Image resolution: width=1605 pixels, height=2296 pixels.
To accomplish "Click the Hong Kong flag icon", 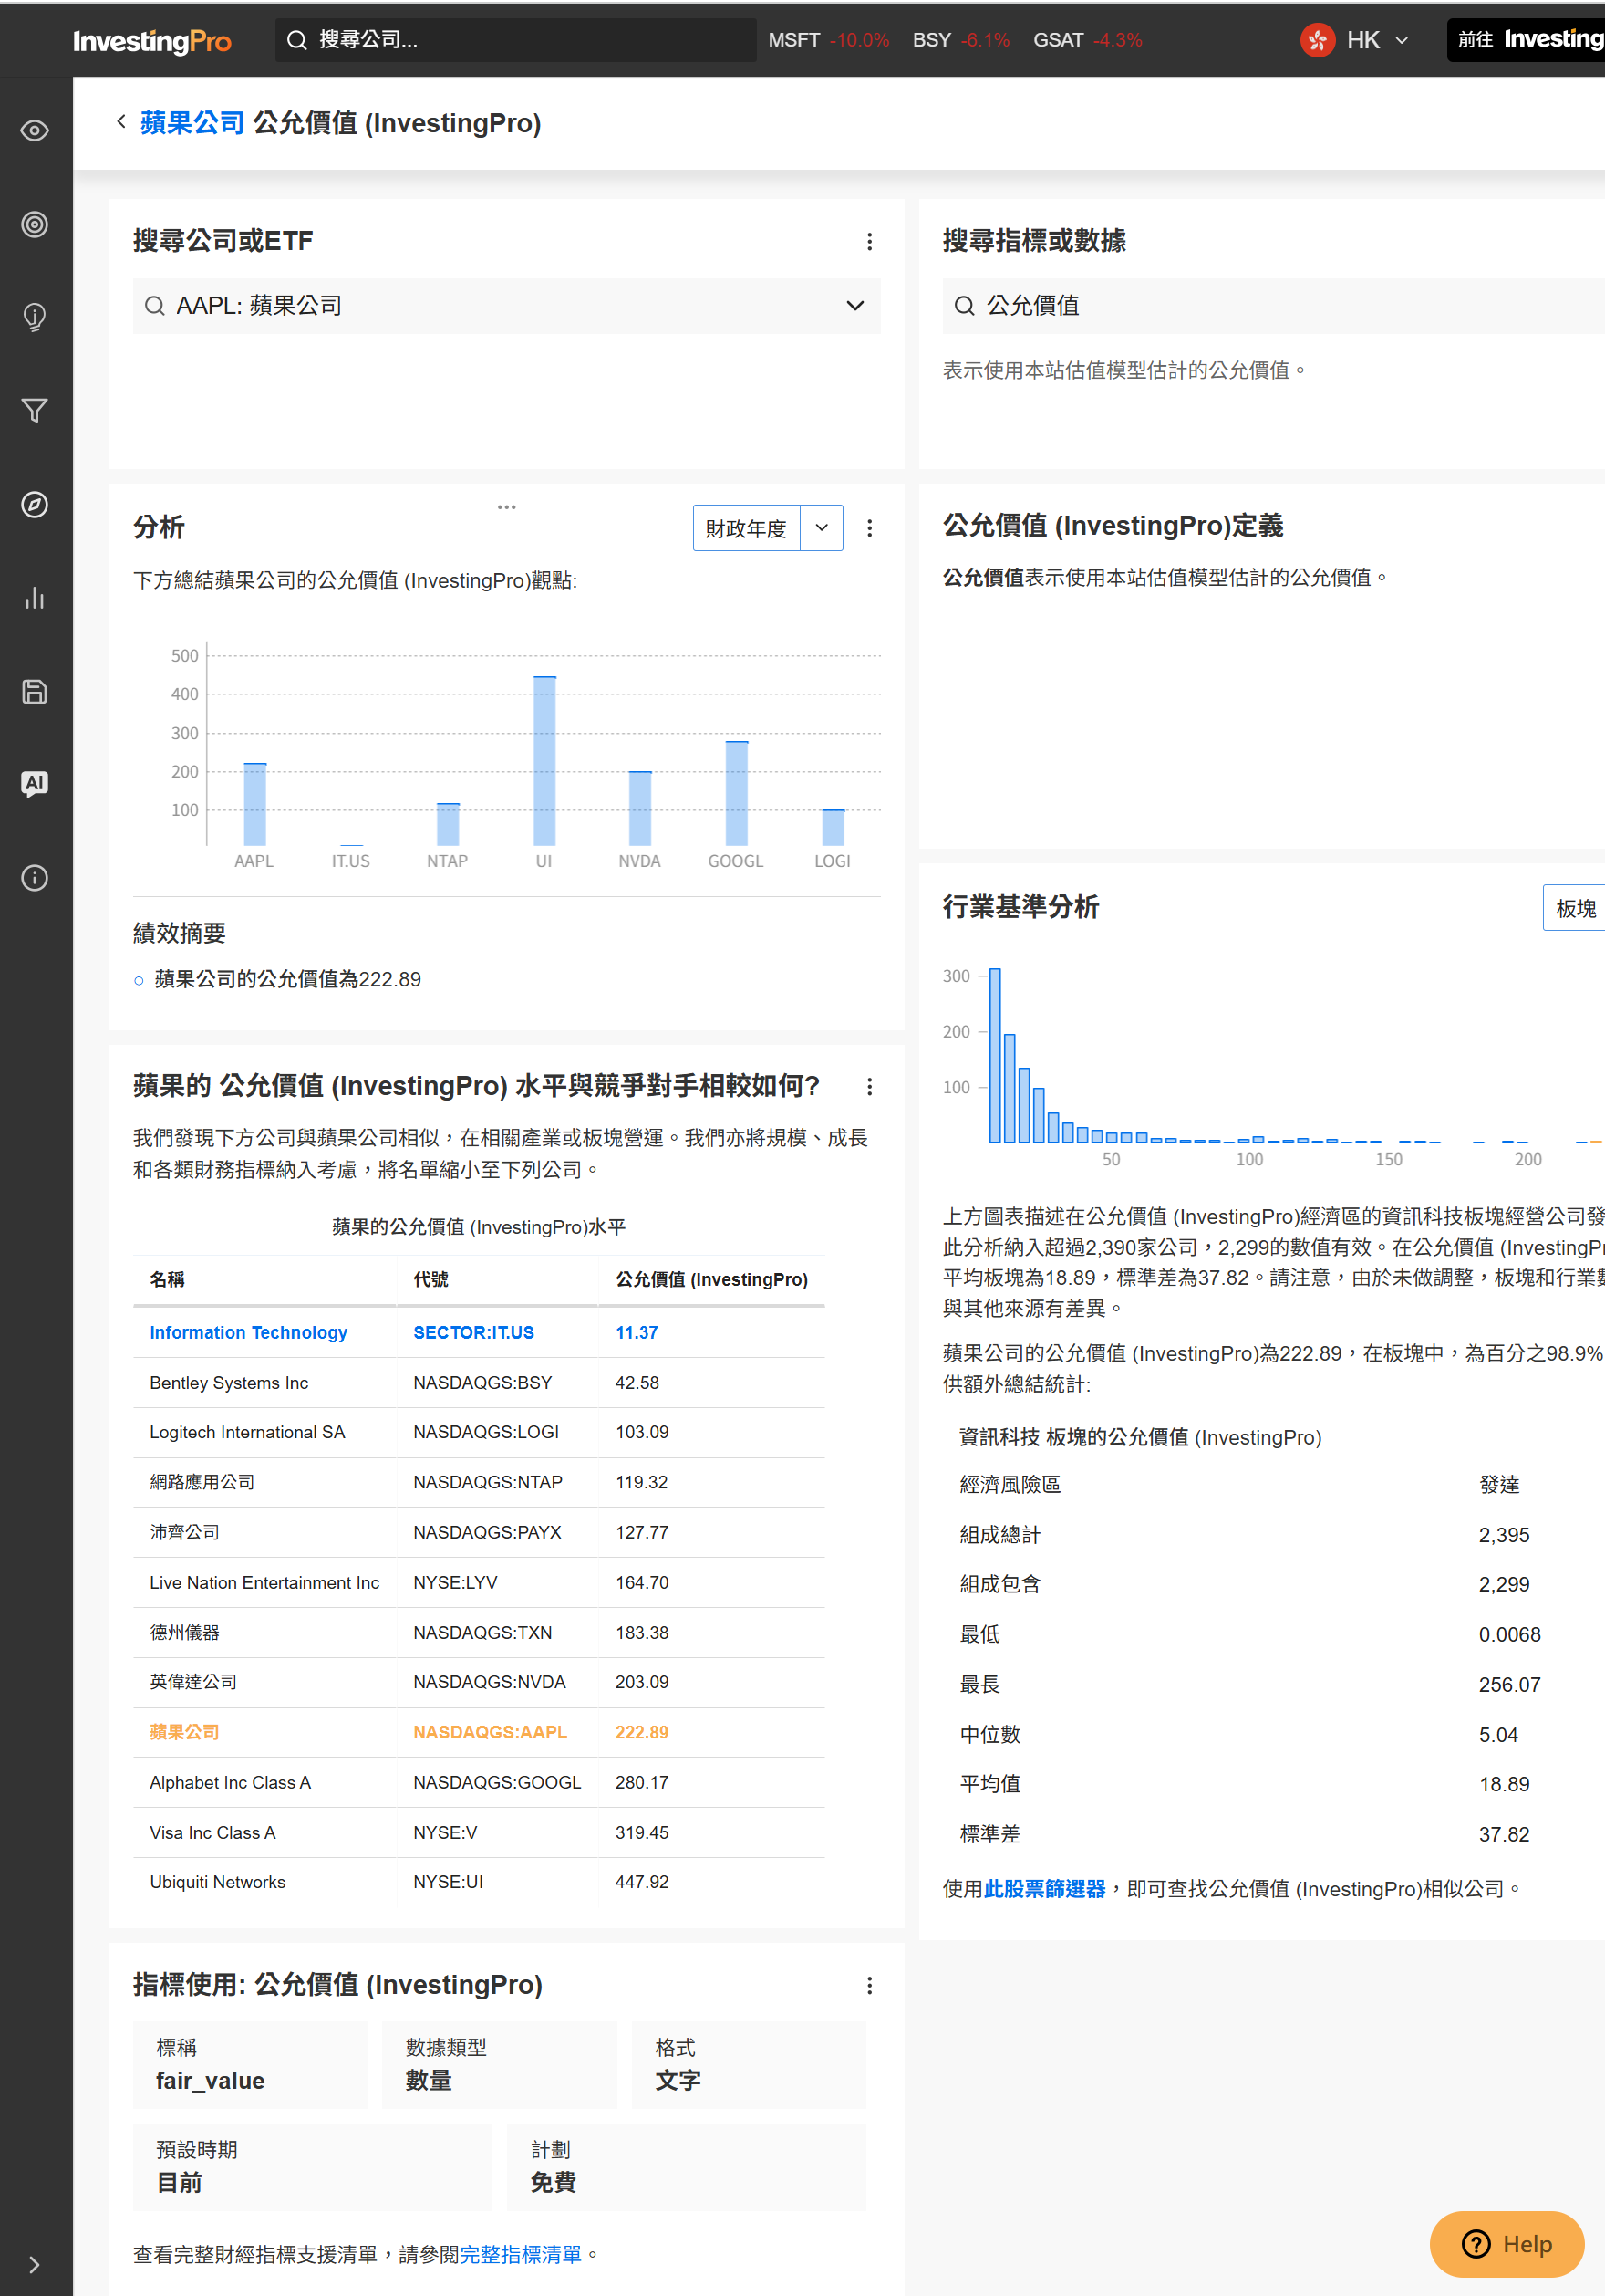I will [1317, 40].
